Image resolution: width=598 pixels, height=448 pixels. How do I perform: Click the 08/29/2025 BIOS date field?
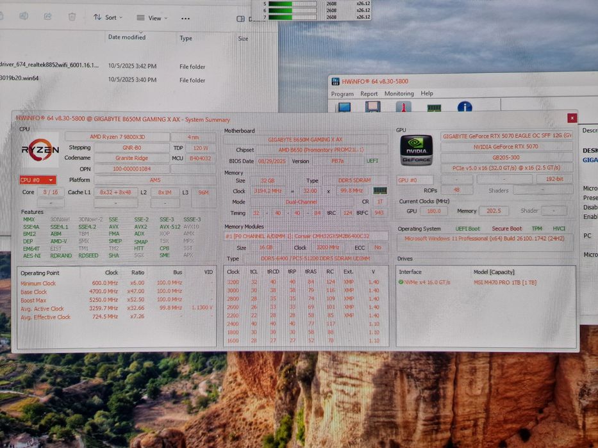point(272,161)
